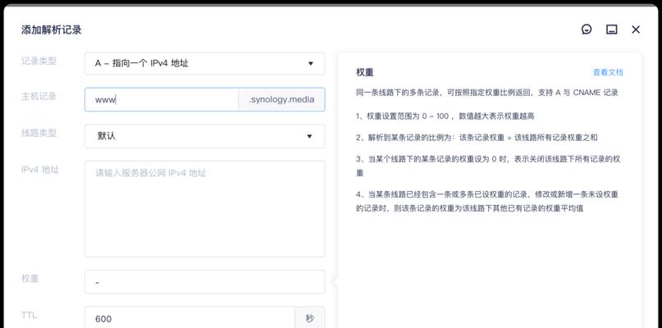Screen dimensions: 662x328
Task: Click help item 2 about 解析到某条记录的比例
Action: pos(477,138)
